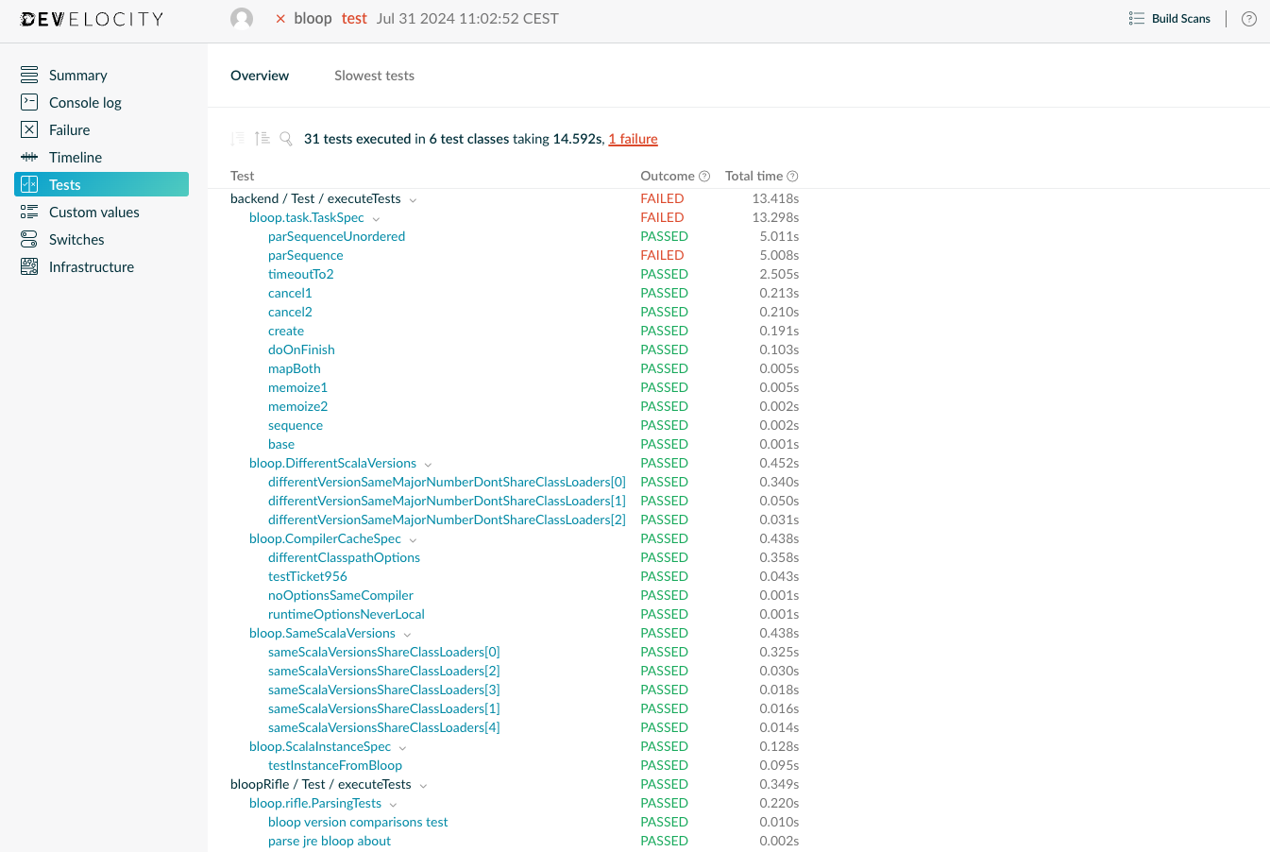Switch to the Slowest tests tab
1270x852 pixels.
click(374, 76)
